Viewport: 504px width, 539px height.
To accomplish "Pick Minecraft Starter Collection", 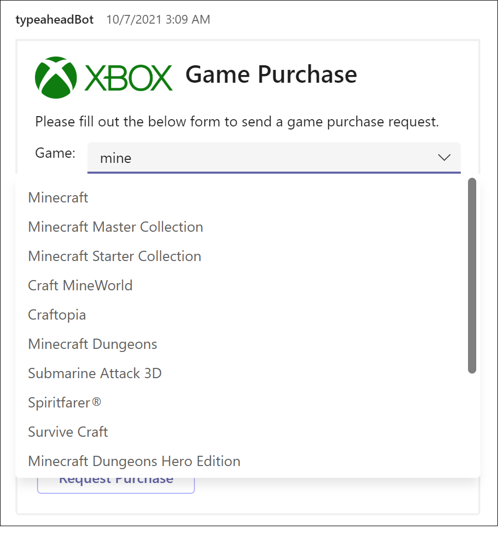I will tap(115, 256).
